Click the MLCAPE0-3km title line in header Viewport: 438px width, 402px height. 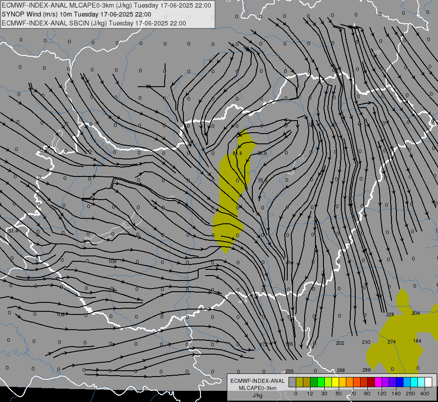[x=106, y=5]
